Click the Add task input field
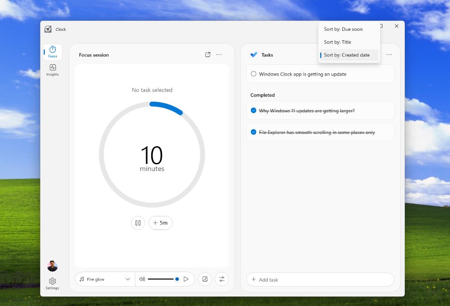Screen dimensions: 450x306 pos(320,279)
